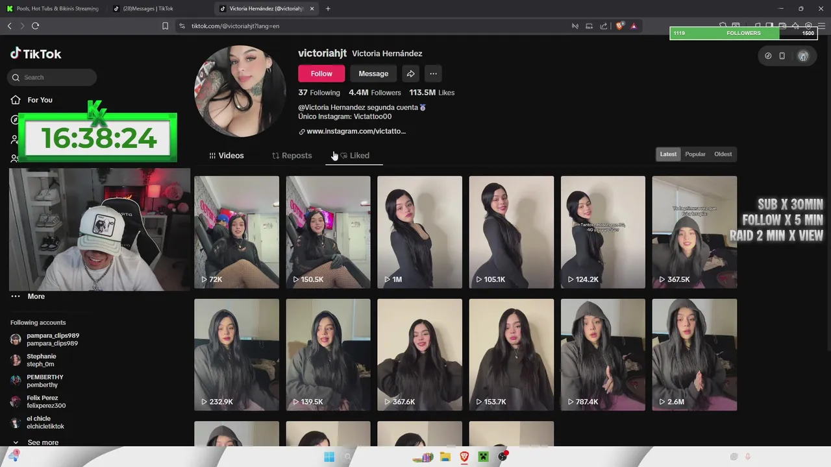Click the Brave Rewards triangle icon
Screen dimensions: 831x467
pyautogui.click(x=634, y=26)
